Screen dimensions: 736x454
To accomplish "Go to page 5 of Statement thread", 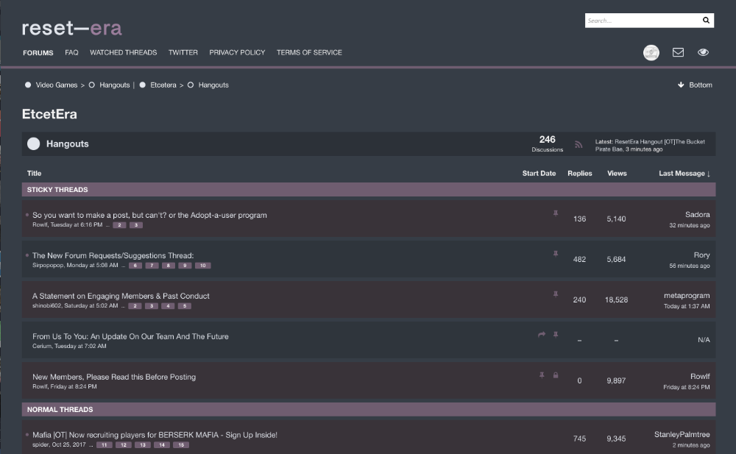I will coord(185,305).
